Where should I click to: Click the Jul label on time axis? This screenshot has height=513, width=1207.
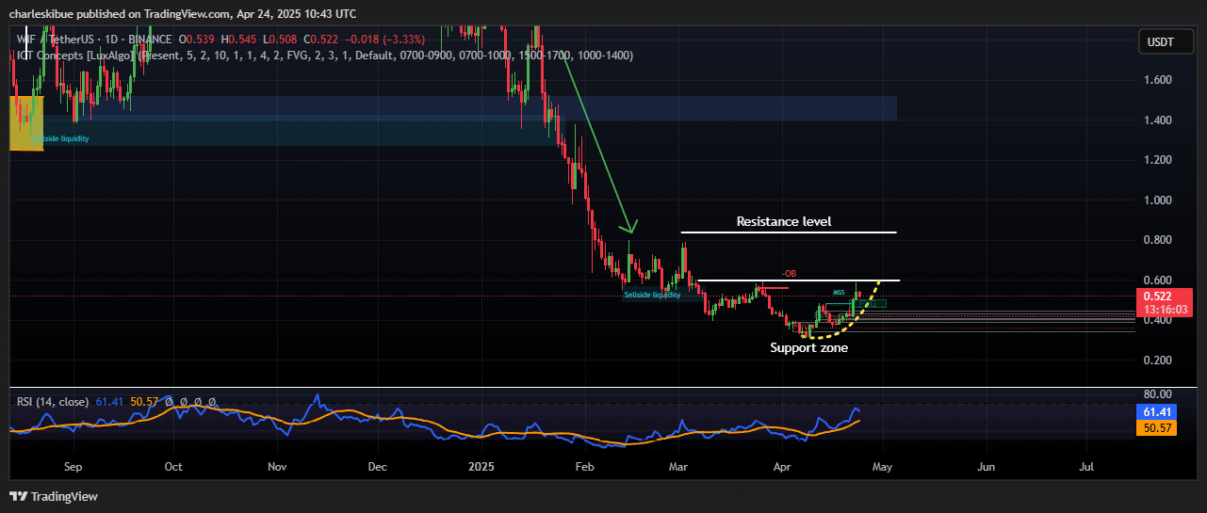(1085, 466)
